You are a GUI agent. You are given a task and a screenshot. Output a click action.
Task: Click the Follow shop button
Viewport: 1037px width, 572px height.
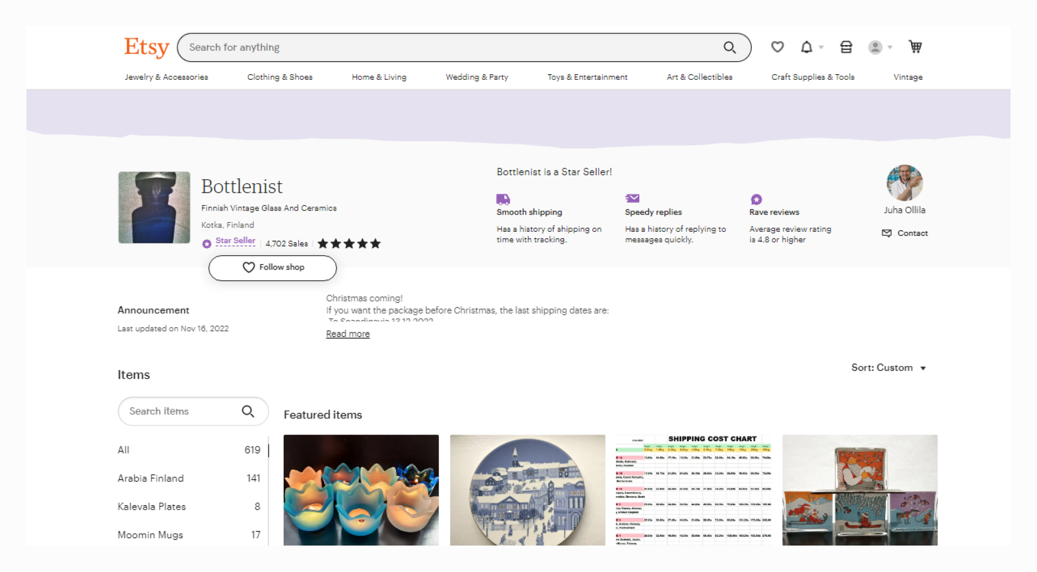click(273, 268)
